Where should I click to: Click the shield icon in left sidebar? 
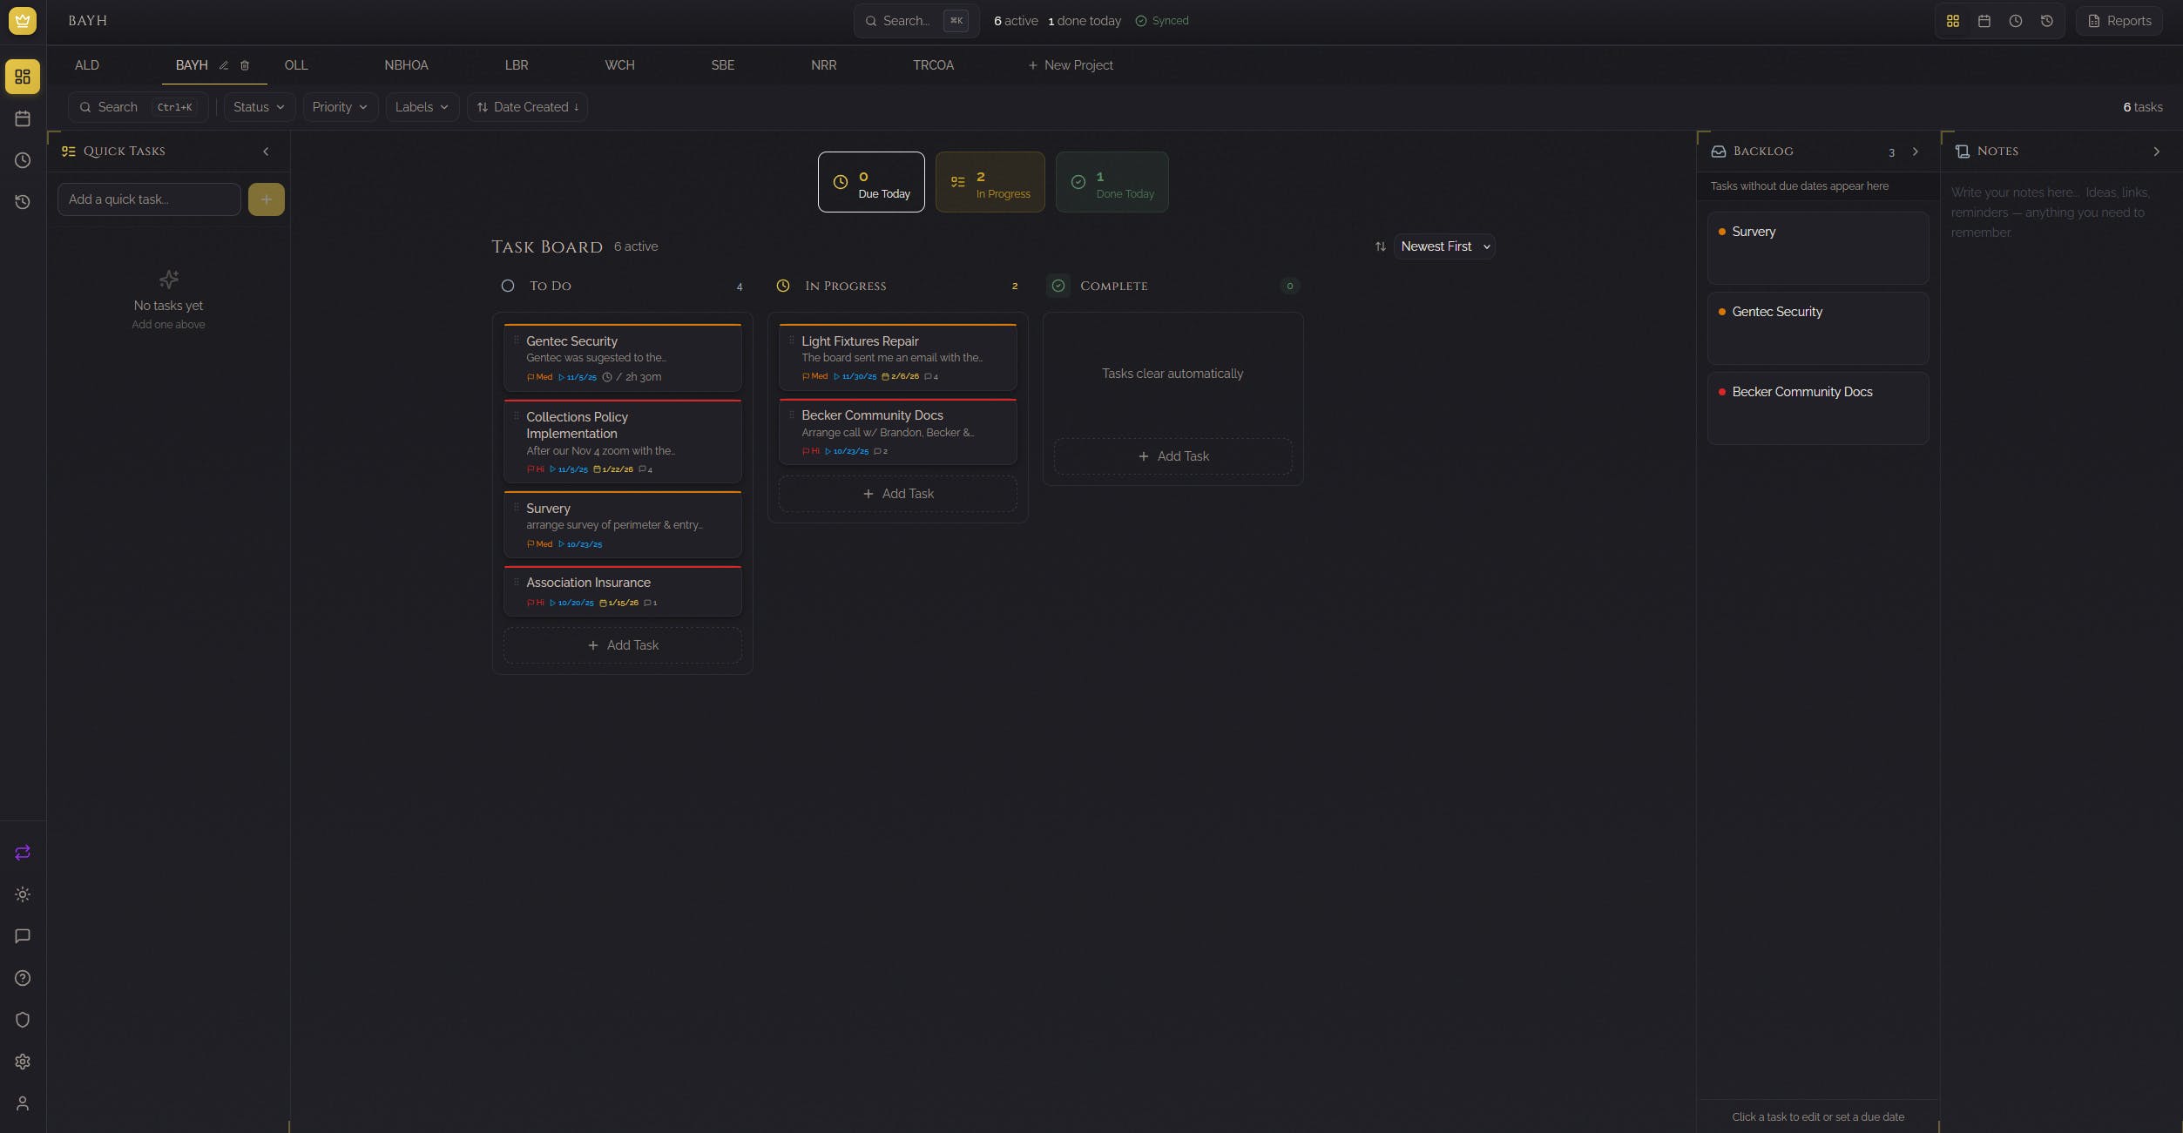pos(23,1020)
